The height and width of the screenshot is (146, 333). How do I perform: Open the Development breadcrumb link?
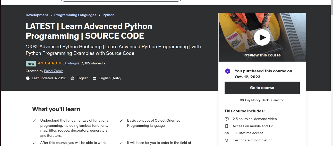[37, 15]
